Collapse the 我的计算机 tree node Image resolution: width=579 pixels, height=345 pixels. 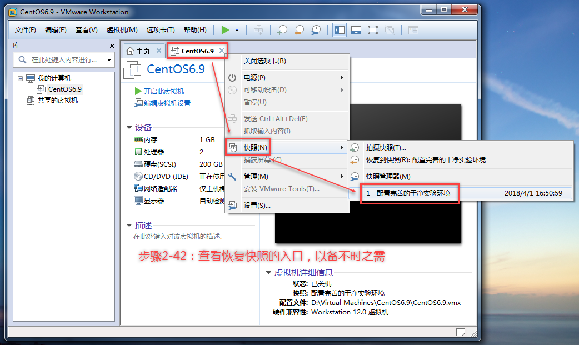pyautogui.click(x=21, y=78)
